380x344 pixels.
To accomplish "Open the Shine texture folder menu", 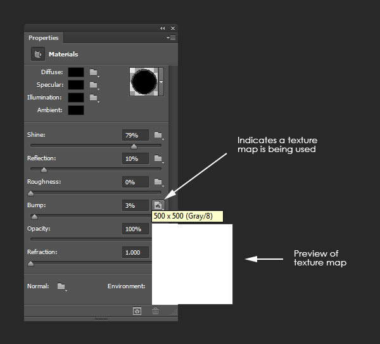I will (159, 135).
